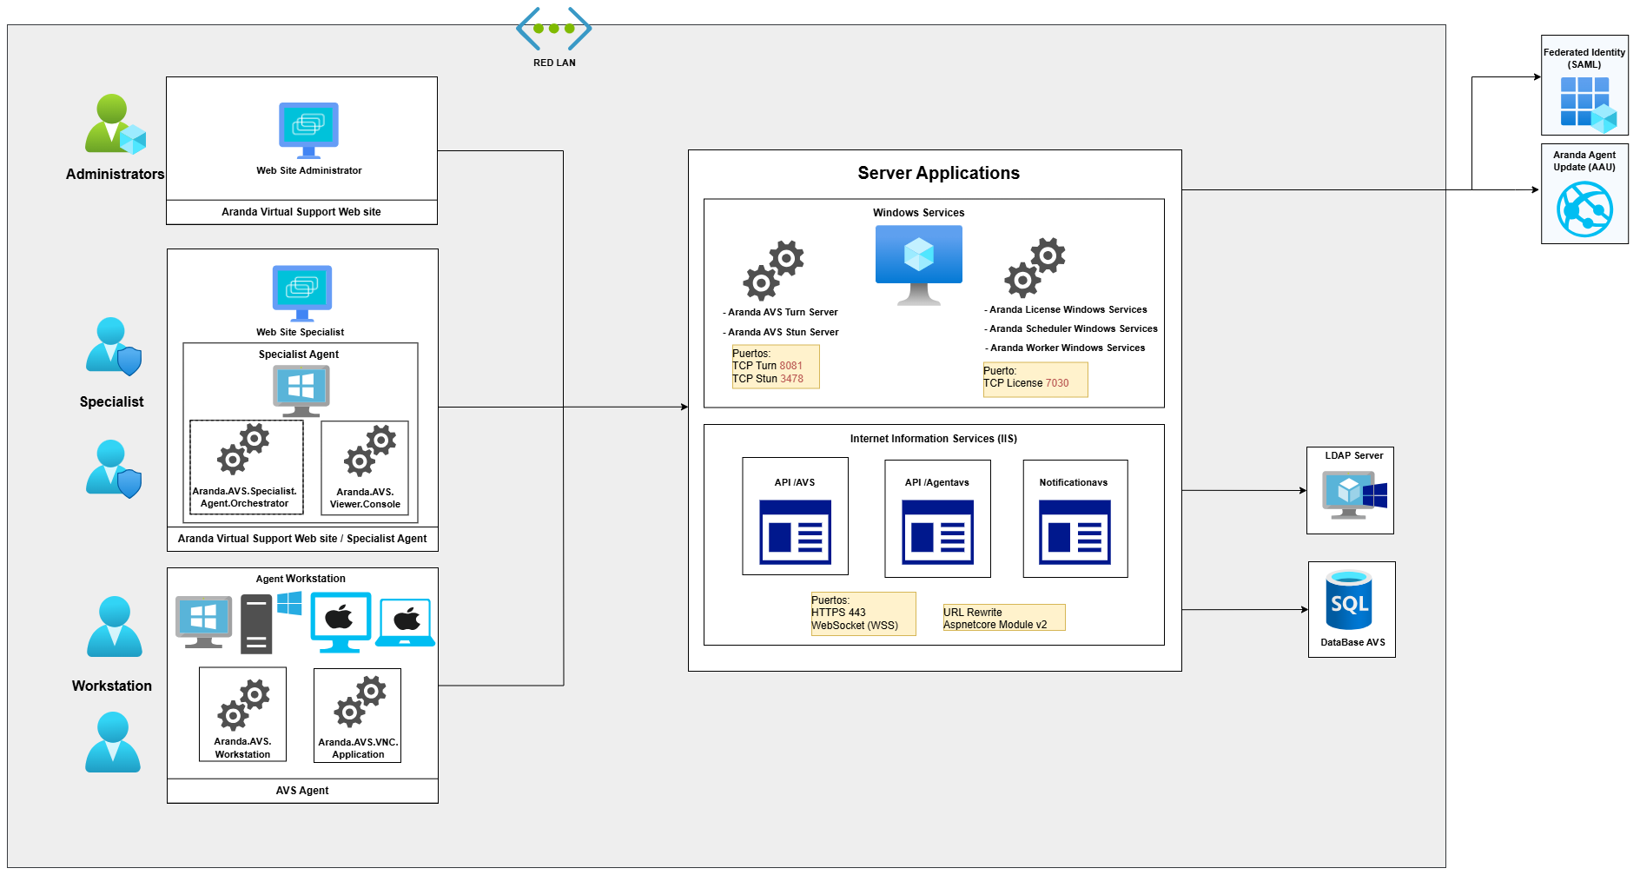Click the LDAP Server icon
Image resolution: width=1640 pixels, height=875 pixels.
[x=1354, y=495]
